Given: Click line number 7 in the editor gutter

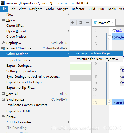Looking at the screenshot, I should point(96,70).
